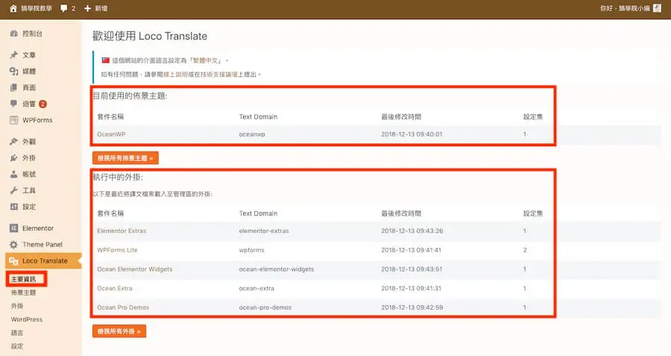Open the Ocean Elementor Widgets plugin link
The image size is (671, 356).
click(x=135, y=269)
